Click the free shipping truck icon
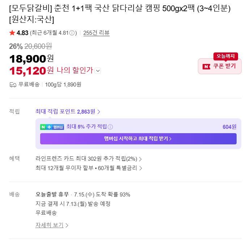This screenshot has height=241, width=250. [13, 85]
